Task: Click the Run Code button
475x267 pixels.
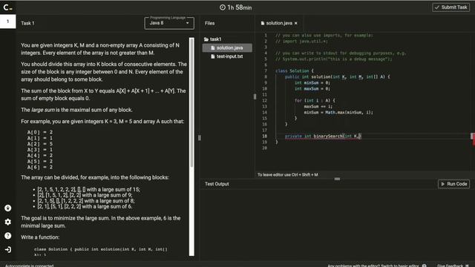Action: 453,184
